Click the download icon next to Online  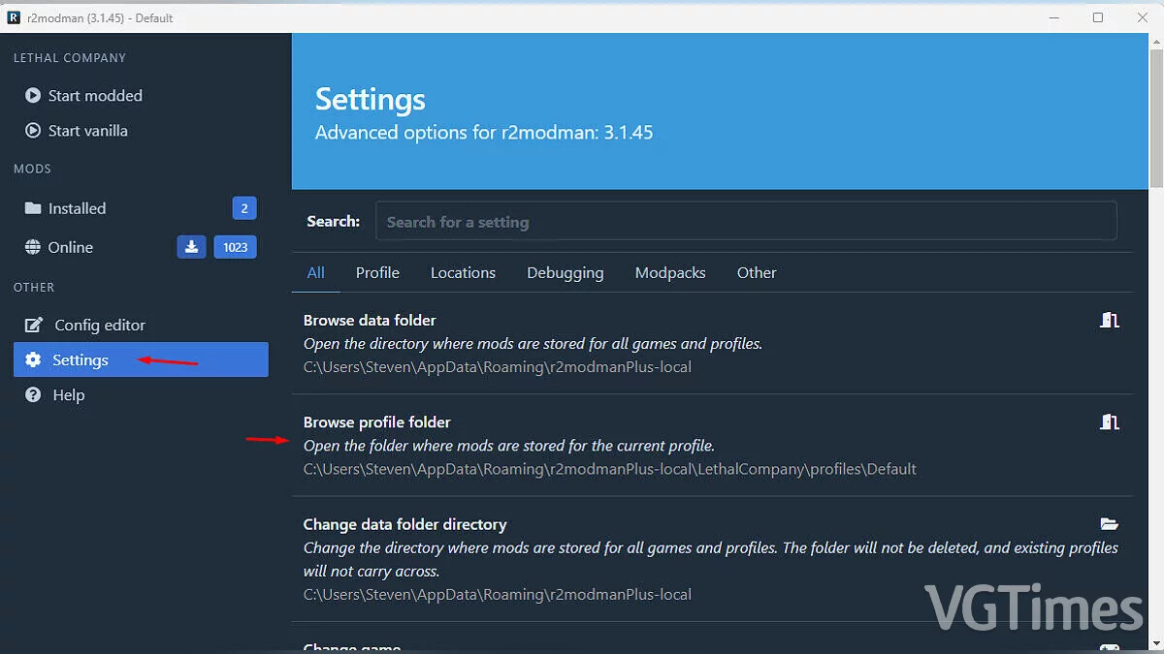coord(191,247)
